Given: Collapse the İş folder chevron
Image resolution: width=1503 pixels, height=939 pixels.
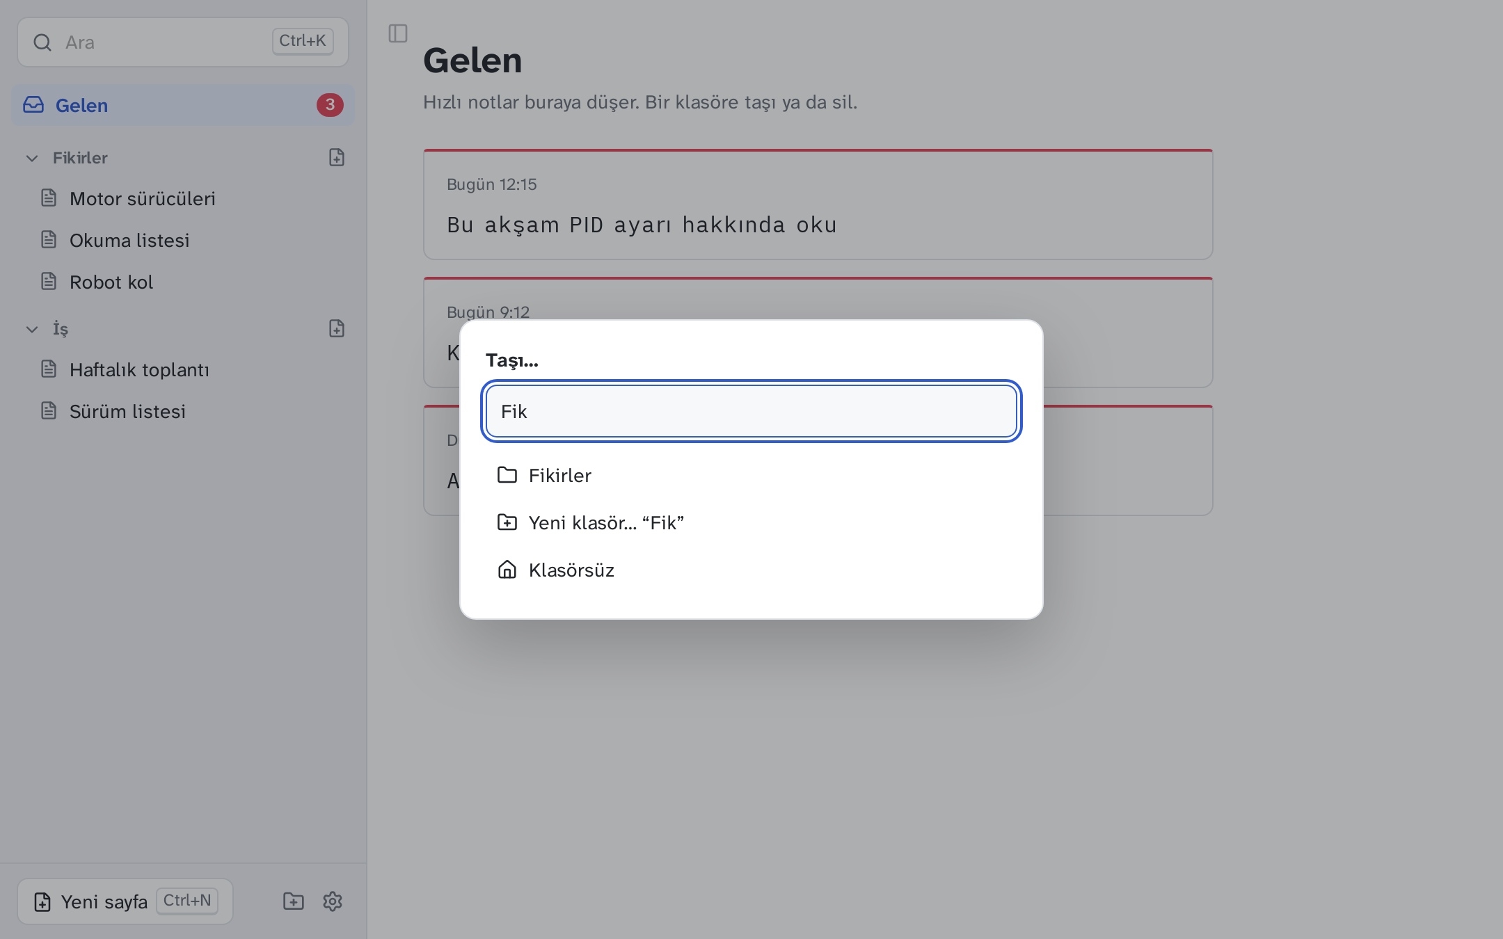Looking at the screenshot, I should [x=32, y=329].
